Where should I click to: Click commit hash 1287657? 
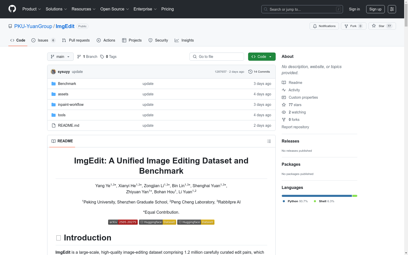tap(221, 72)
